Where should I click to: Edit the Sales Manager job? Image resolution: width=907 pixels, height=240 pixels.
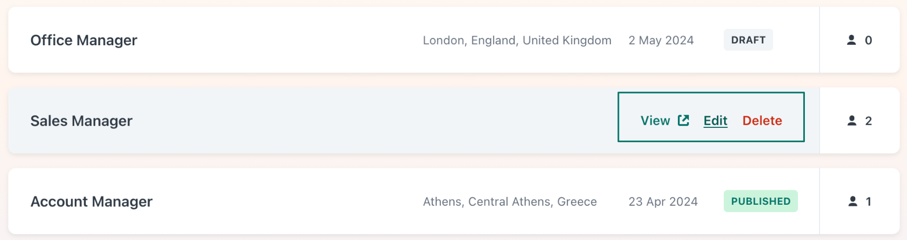pyautogui.click(x=715, y=121)
